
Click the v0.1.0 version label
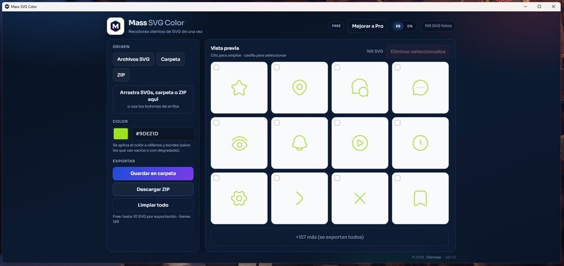click(451, 258)
